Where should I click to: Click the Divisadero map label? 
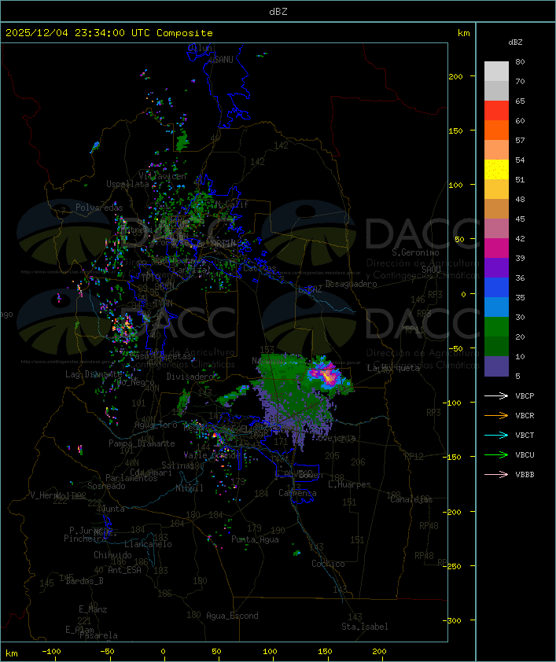click(190, 376)
